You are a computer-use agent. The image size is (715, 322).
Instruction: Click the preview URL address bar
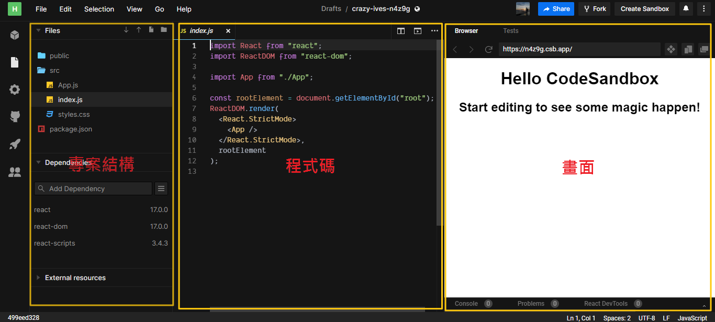(x=579, y=49)
